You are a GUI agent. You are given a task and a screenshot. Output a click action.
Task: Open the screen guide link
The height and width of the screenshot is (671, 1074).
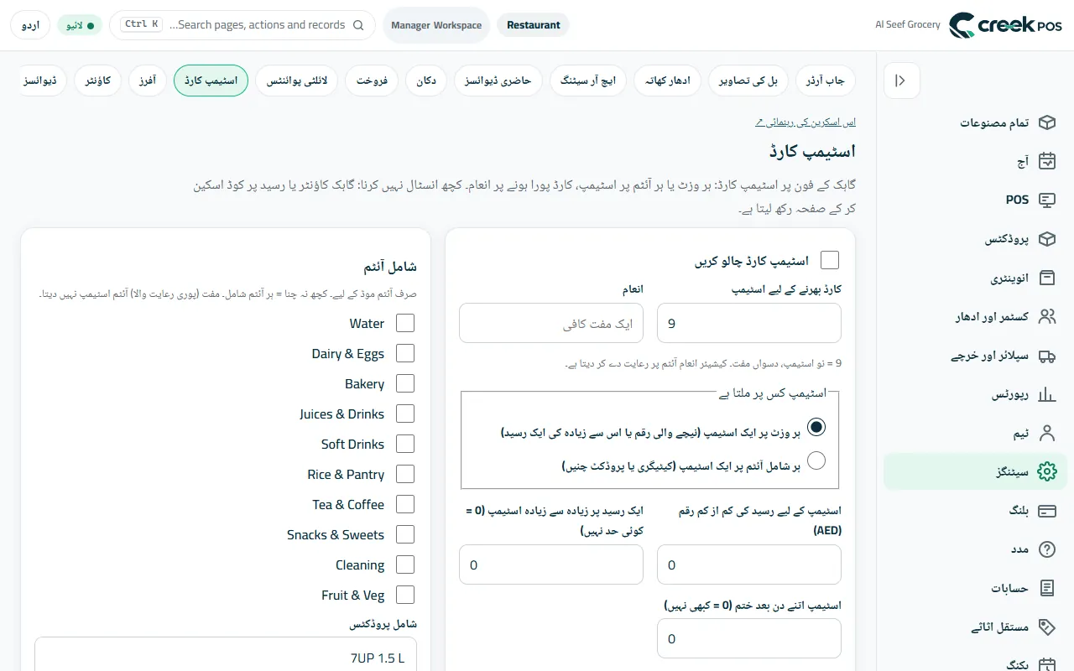[x=805, y=122]
